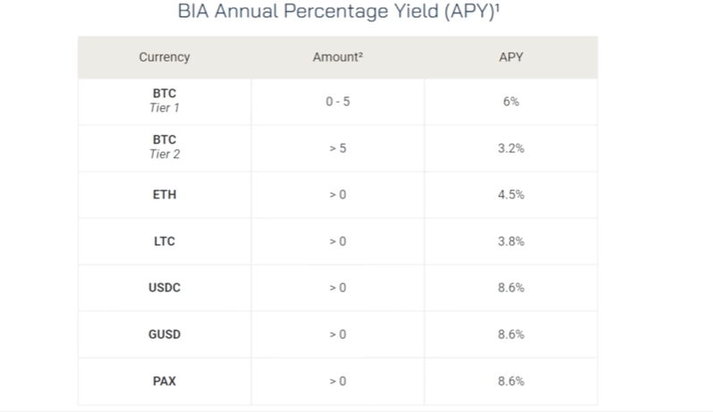Select the Currency column header

click(x=164, y=57)
